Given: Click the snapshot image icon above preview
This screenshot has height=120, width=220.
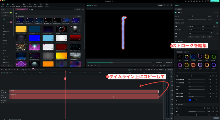Looking at the screenshot, I should click(x=171, y=5).
